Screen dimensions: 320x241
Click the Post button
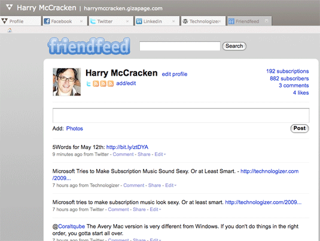click(300, 128)
